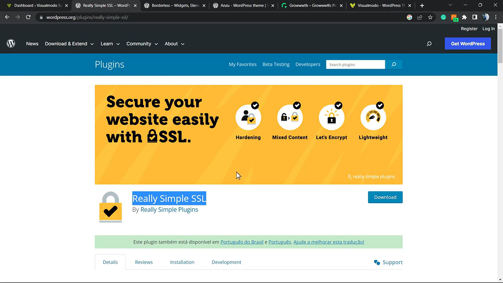Toggle browser side panel icon
Screen dimensions: 503x283
(x=475, y=17)
